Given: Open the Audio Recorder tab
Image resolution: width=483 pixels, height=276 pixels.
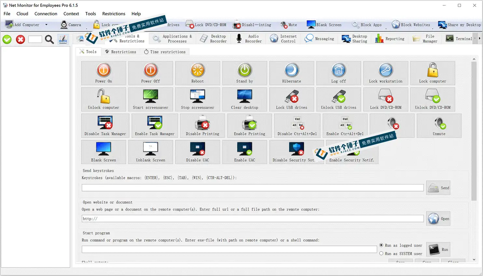Looking at the screenshot, I should point(249,39).
